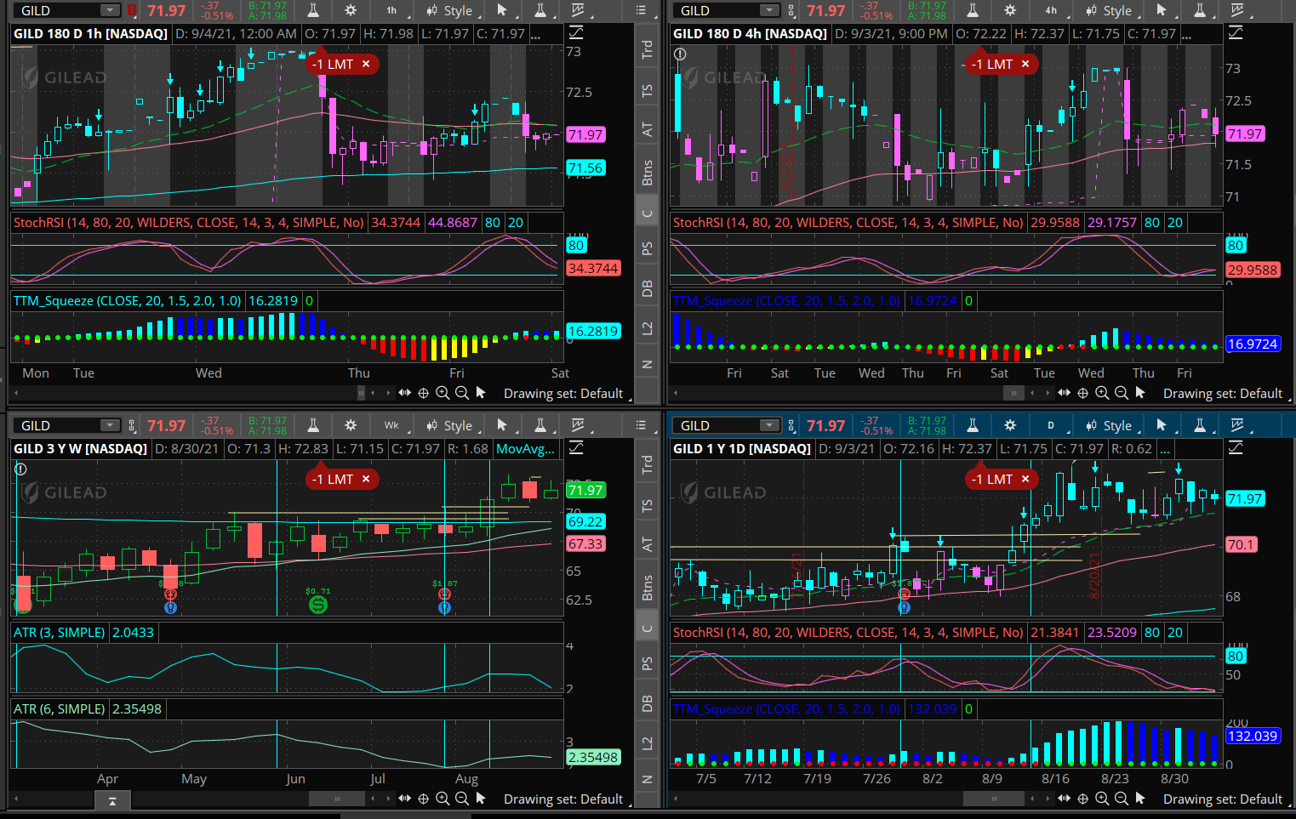
Task: Open chart settings gear in the 1h chart
Action: [x=351, y=10]
